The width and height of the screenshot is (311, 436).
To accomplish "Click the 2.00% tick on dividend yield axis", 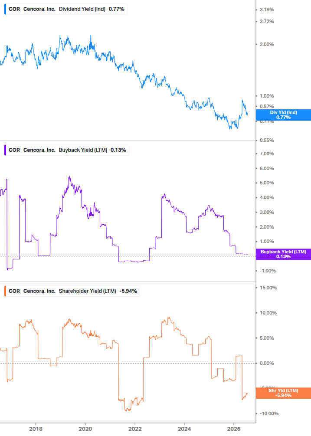I will 266,45.
